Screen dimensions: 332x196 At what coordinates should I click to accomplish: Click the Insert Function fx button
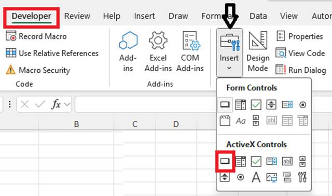[x=56, y=104]
